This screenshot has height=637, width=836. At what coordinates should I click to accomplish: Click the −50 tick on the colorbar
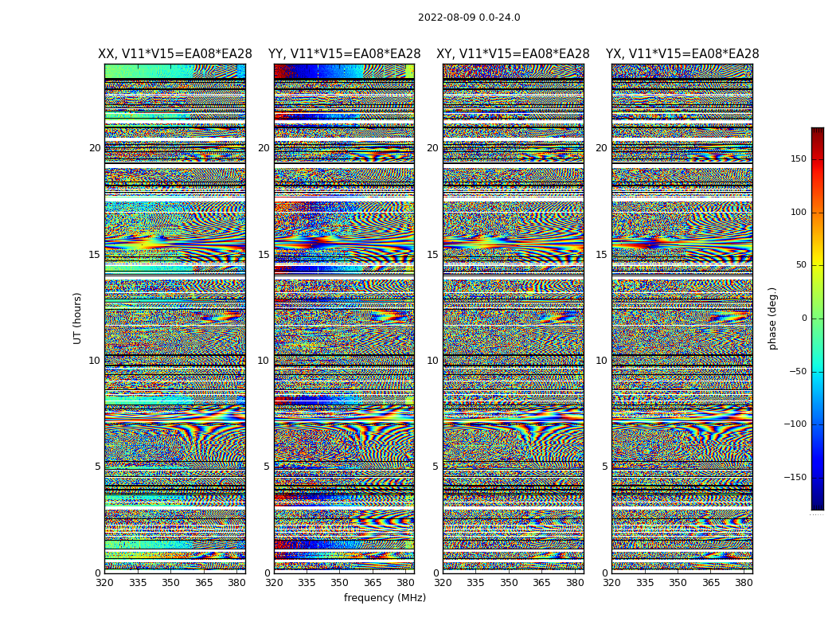(798, 371)
